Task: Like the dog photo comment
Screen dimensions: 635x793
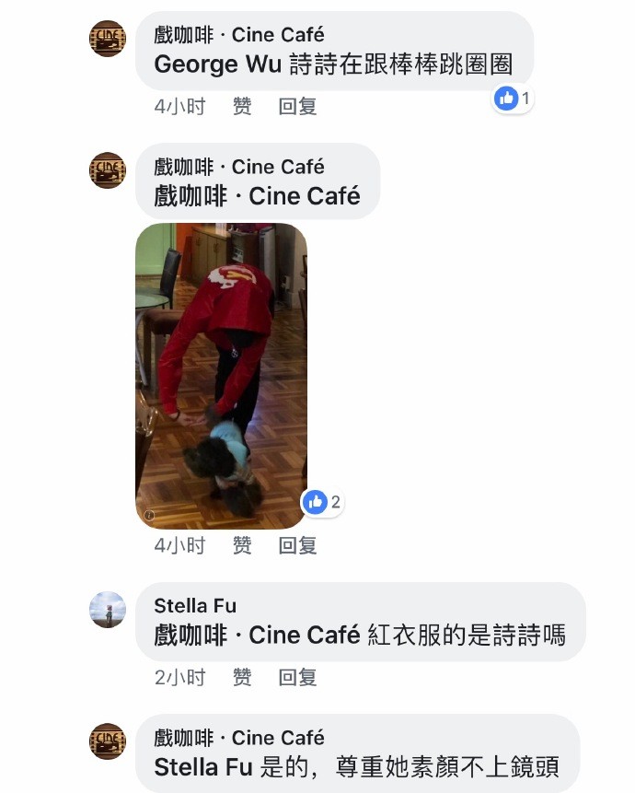Action: tap(242, 545)
